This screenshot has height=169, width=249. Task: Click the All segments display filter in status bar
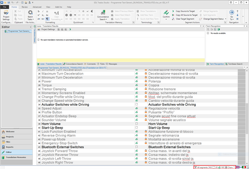coord(201,167)
